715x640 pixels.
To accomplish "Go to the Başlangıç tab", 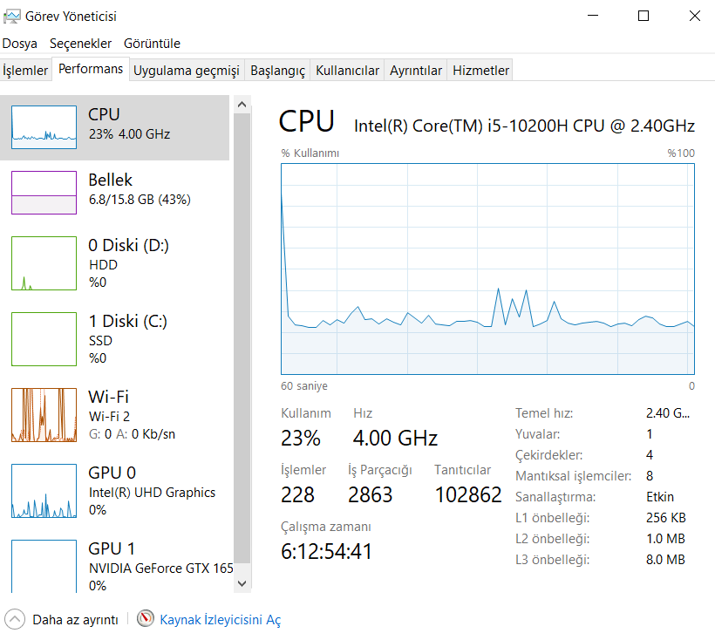I will pyautogui.click(x=277, y=71).
